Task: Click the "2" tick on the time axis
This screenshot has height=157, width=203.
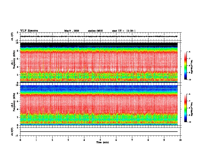Action: [52, 140]
